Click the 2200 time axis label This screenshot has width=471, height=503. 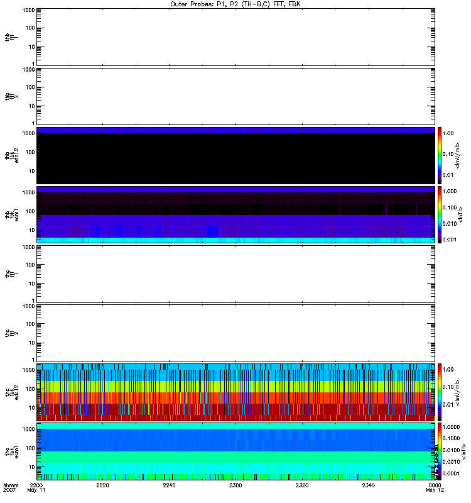pyautogui.click(x=36, y=485)
